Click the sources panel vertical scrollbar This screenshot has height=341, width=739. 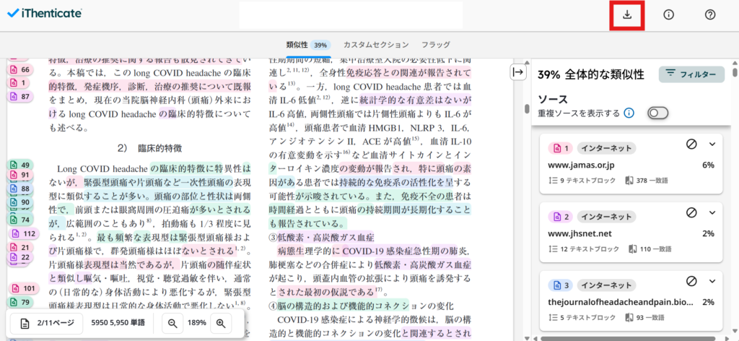735,181
